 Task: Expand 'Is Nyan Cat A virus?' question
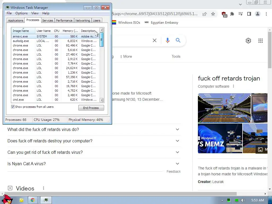(94, 164)
